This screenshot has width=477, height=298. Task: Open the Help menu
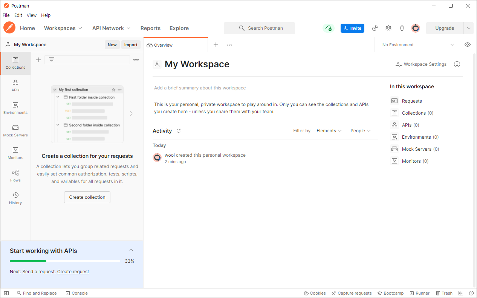(46, 15)
